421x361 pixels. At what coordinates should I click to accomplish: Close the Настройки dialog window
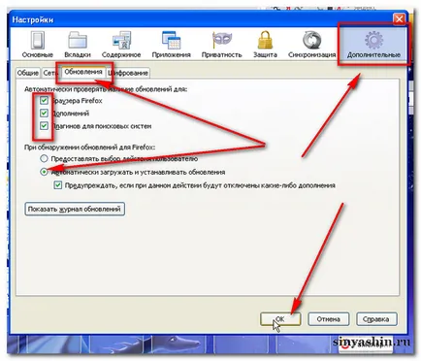click(399, 19)
